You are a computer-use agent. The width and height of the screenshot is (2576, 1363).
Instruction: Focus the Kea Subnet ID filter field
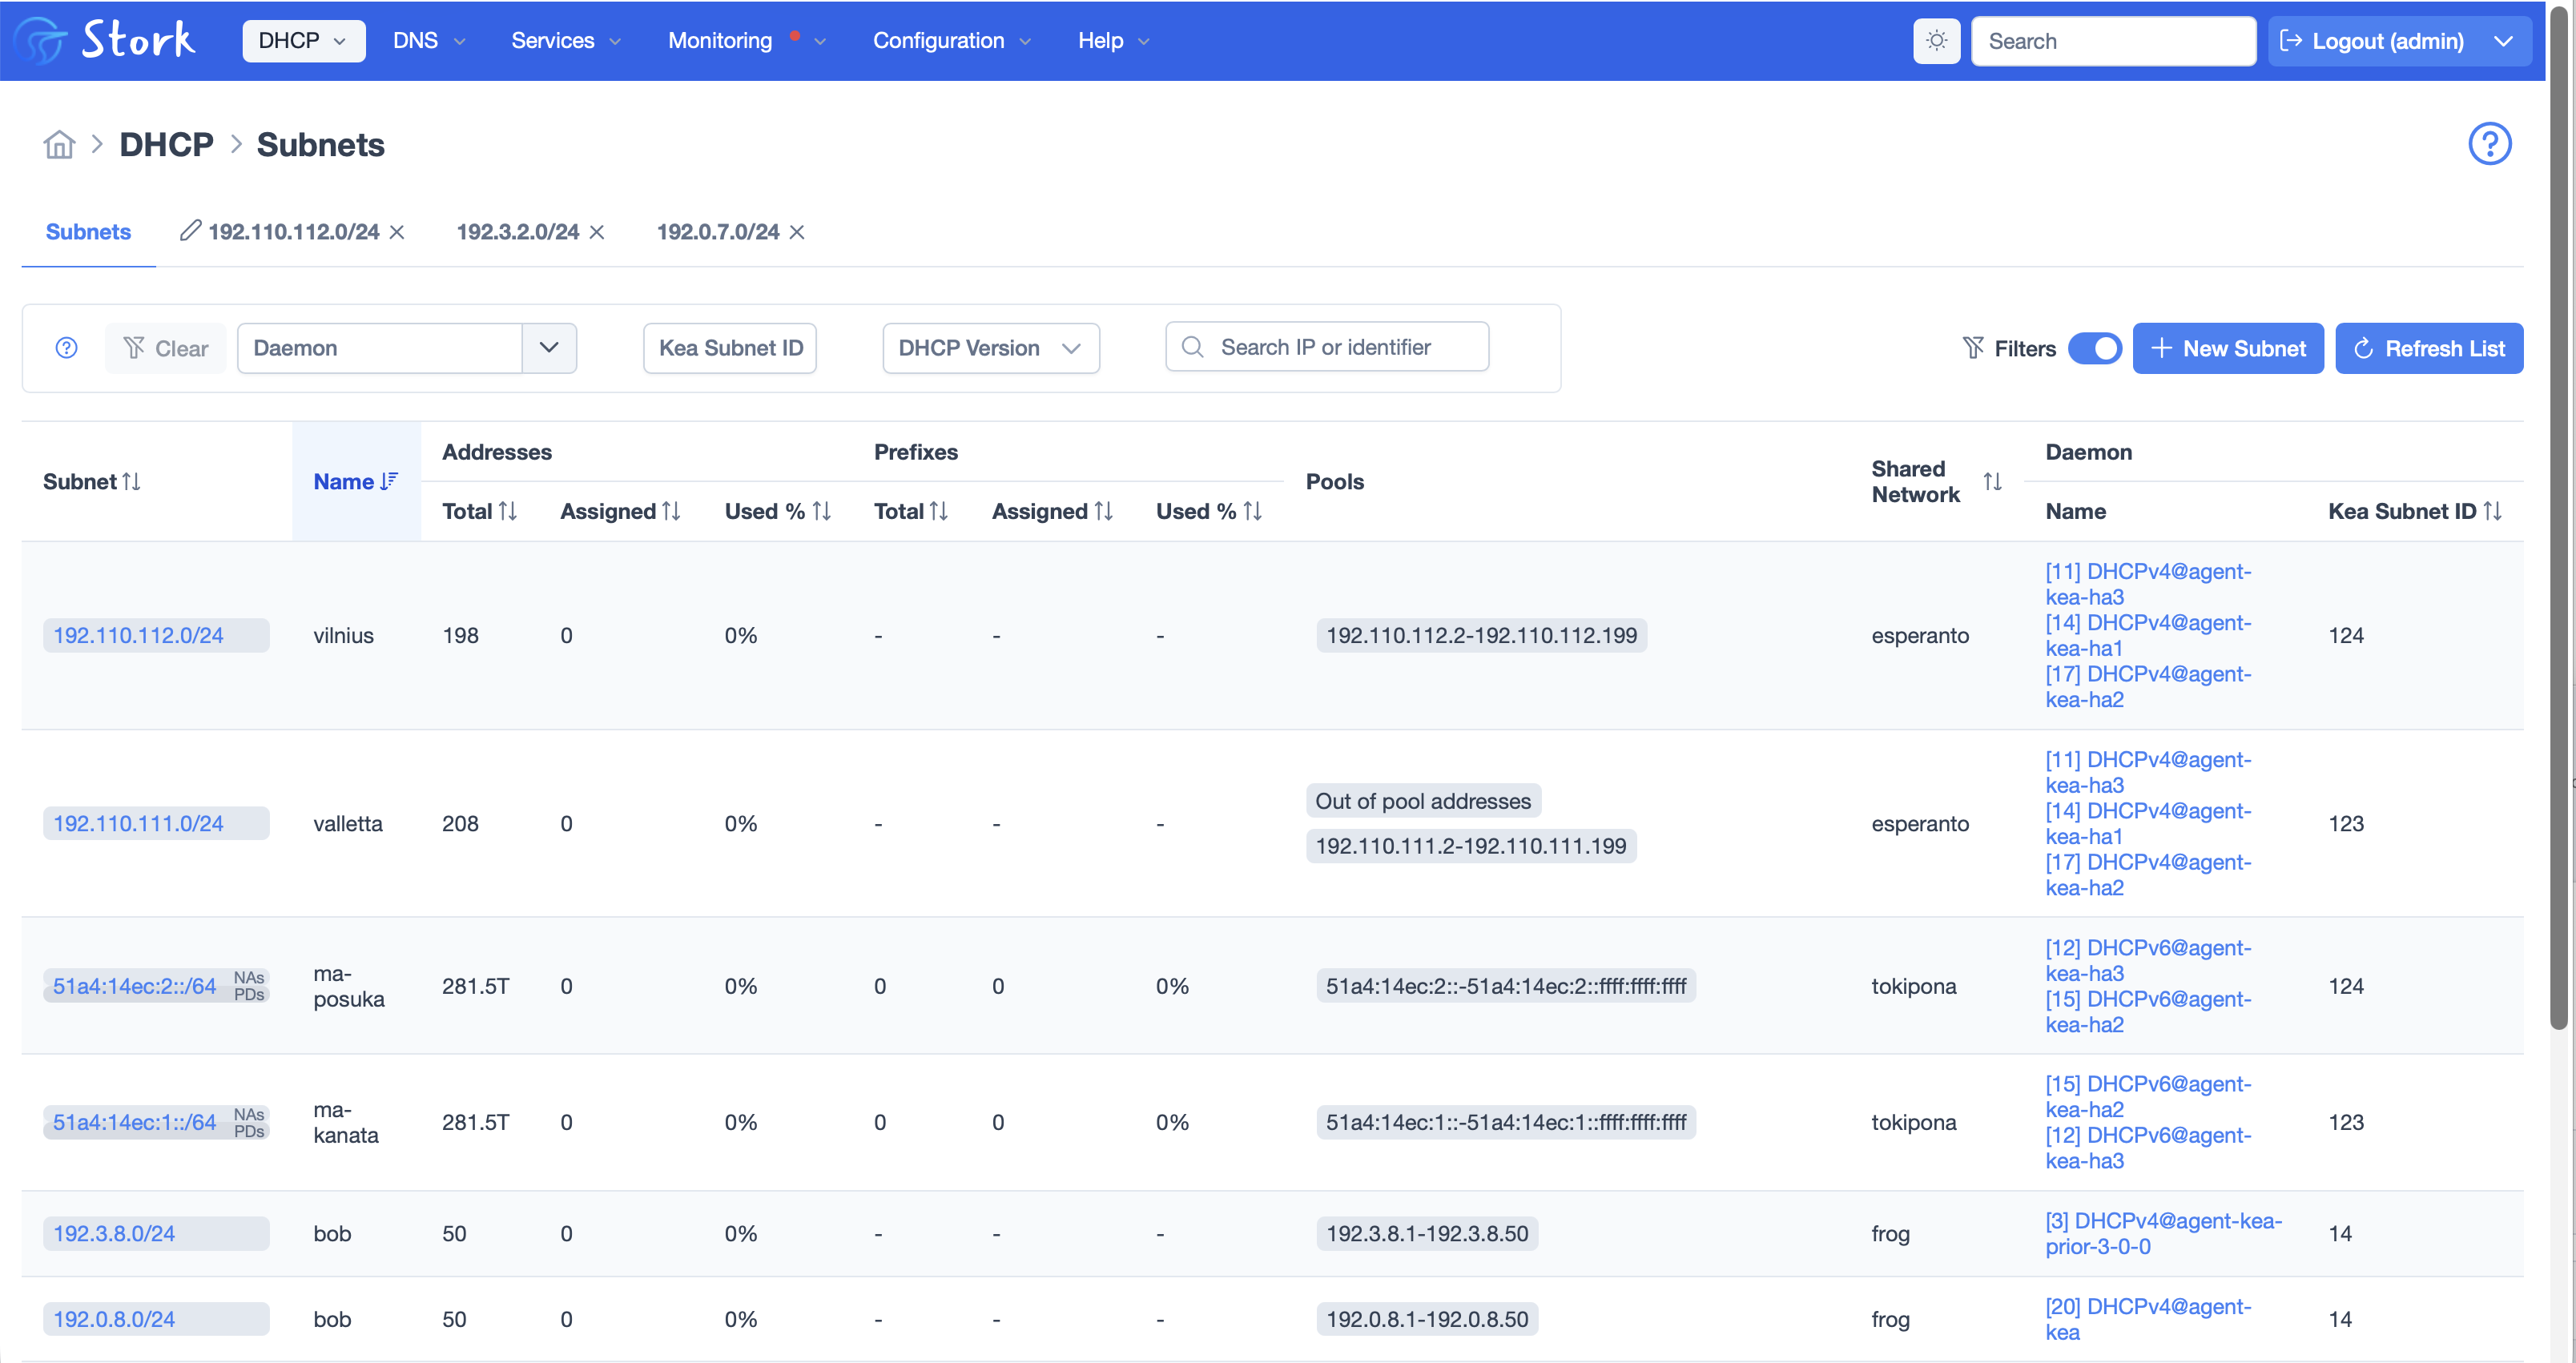(730, 348)
